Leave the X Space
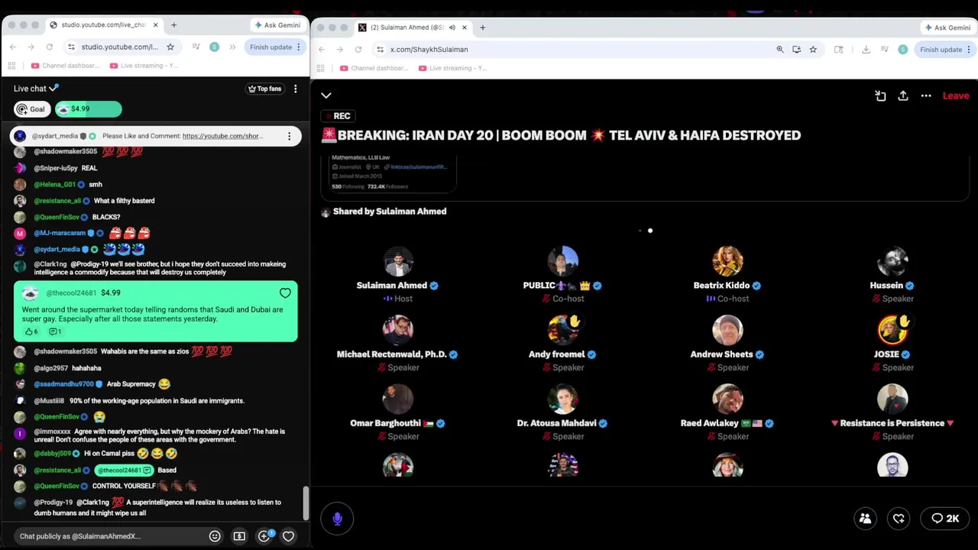 coord(956,95)
